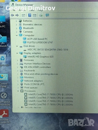Expand the Cameras category

point(17,32)
